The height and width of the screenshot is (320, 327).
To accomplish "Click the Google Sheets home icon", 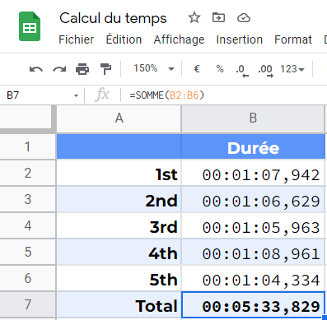I will tap(30, 26).
